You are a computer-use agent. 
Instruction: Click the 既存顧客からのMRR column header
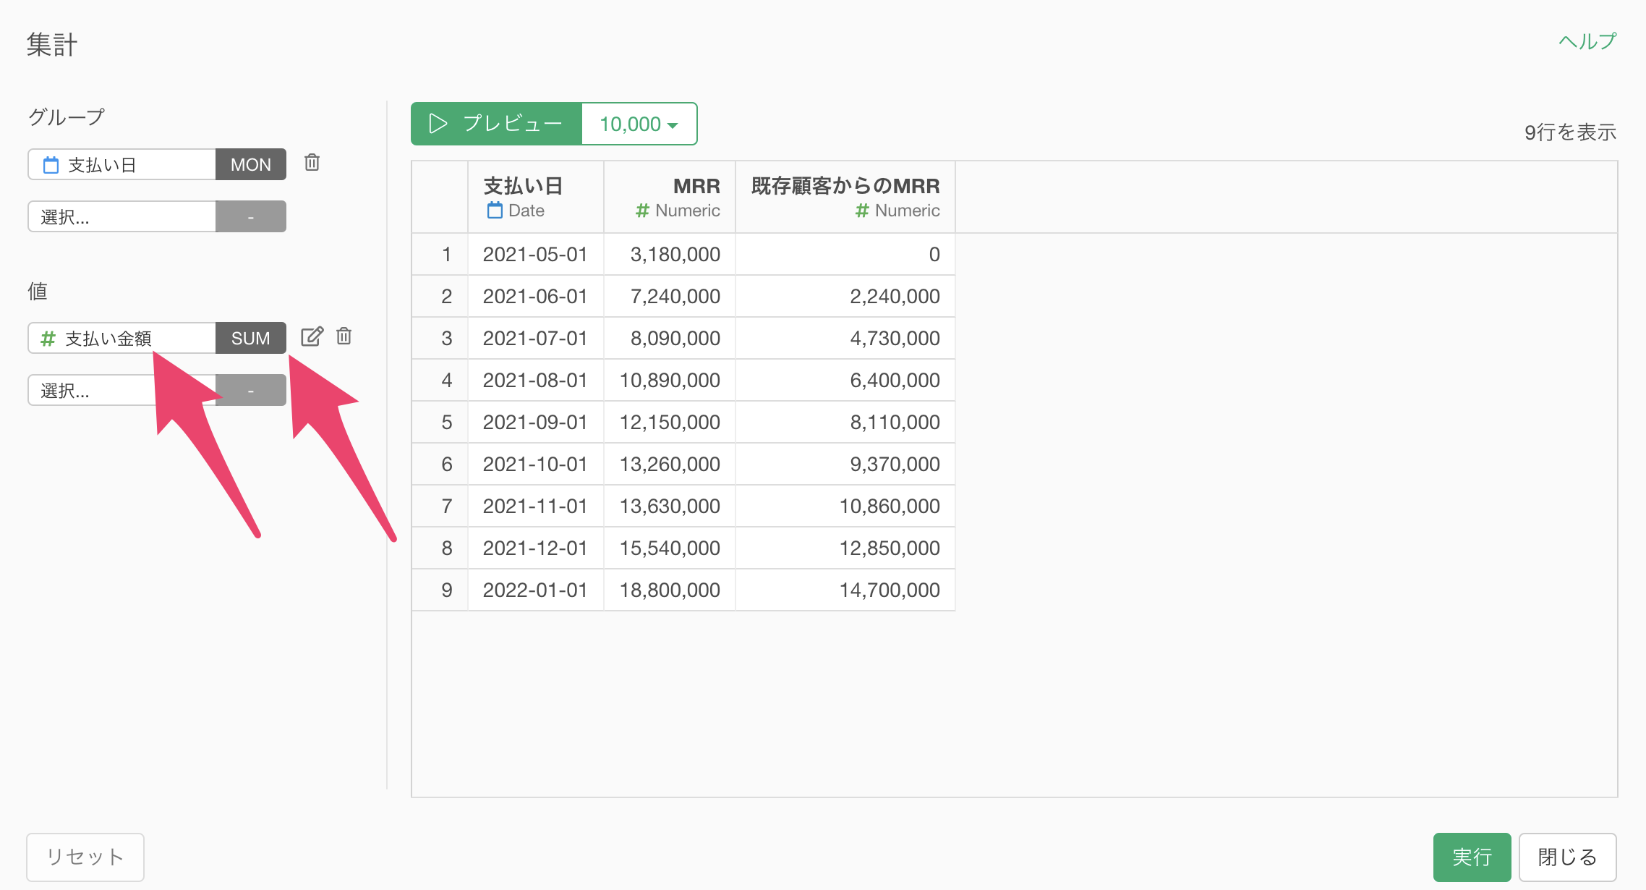pyautogui.click(x=845, y=197)
